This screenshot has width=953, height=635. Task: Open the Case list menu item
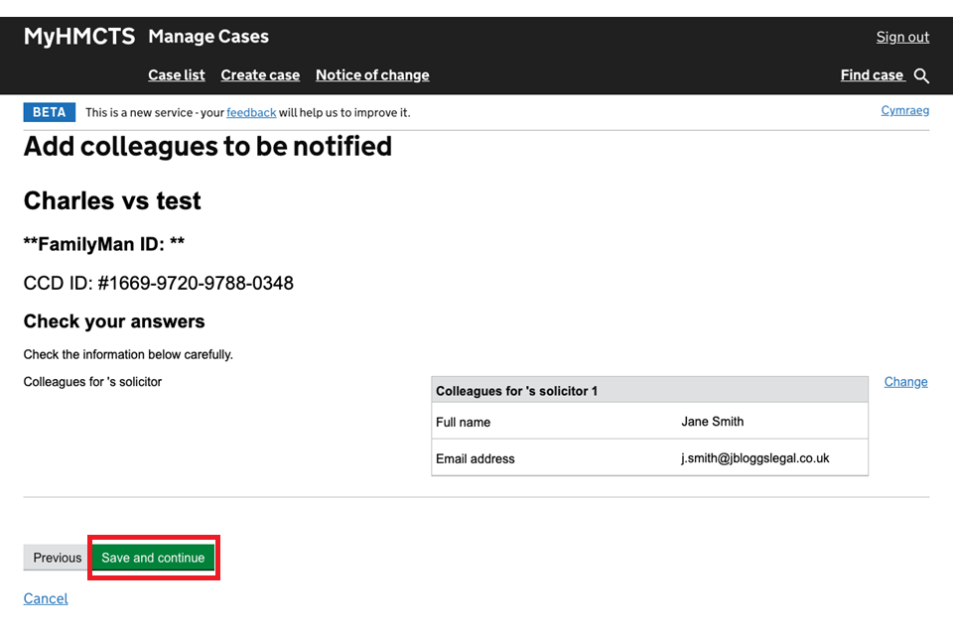pyautogui.click(x=177, y=75)
